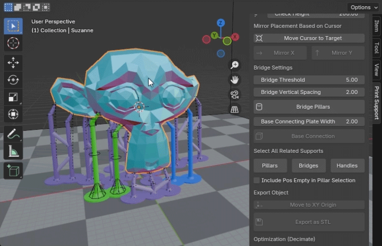This screenshot has width=382, height=246.
Task: Click the negative X red circle on the gizmo
Action: pos(206,40)
